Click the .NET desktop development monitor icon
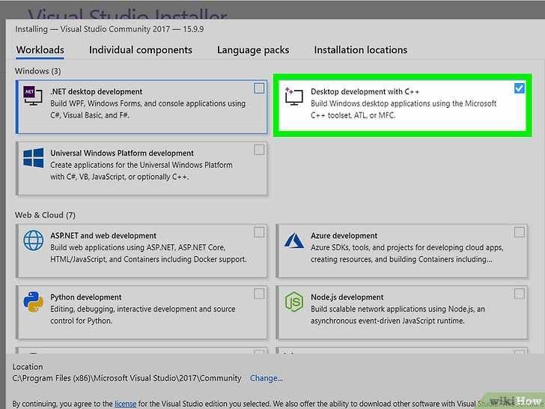Viewport: 545px width, 409px height. (33, 96)
